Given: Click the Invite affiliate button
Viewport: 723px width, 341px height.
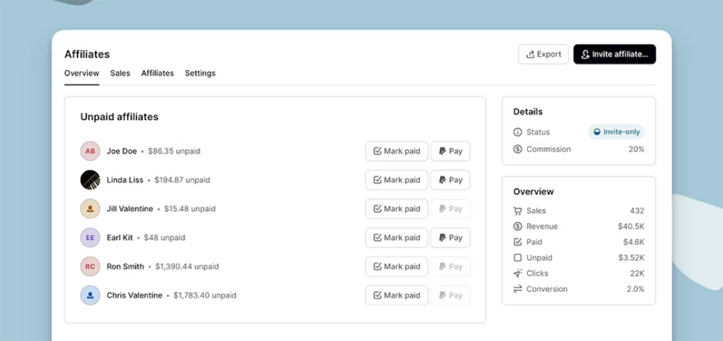Looking at the screenshot, I should [x=615, y=54].
